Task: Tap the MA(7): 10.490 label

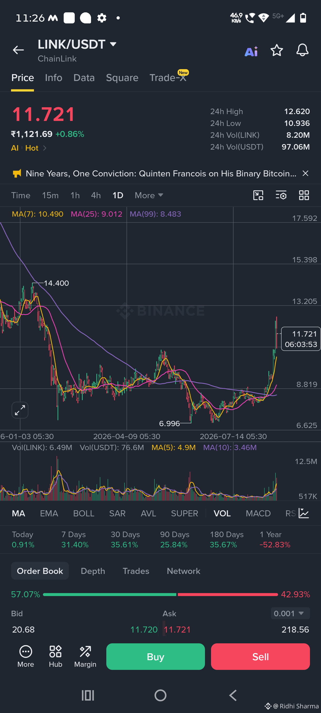Action: pyautogui.click(x=38, y=214)
